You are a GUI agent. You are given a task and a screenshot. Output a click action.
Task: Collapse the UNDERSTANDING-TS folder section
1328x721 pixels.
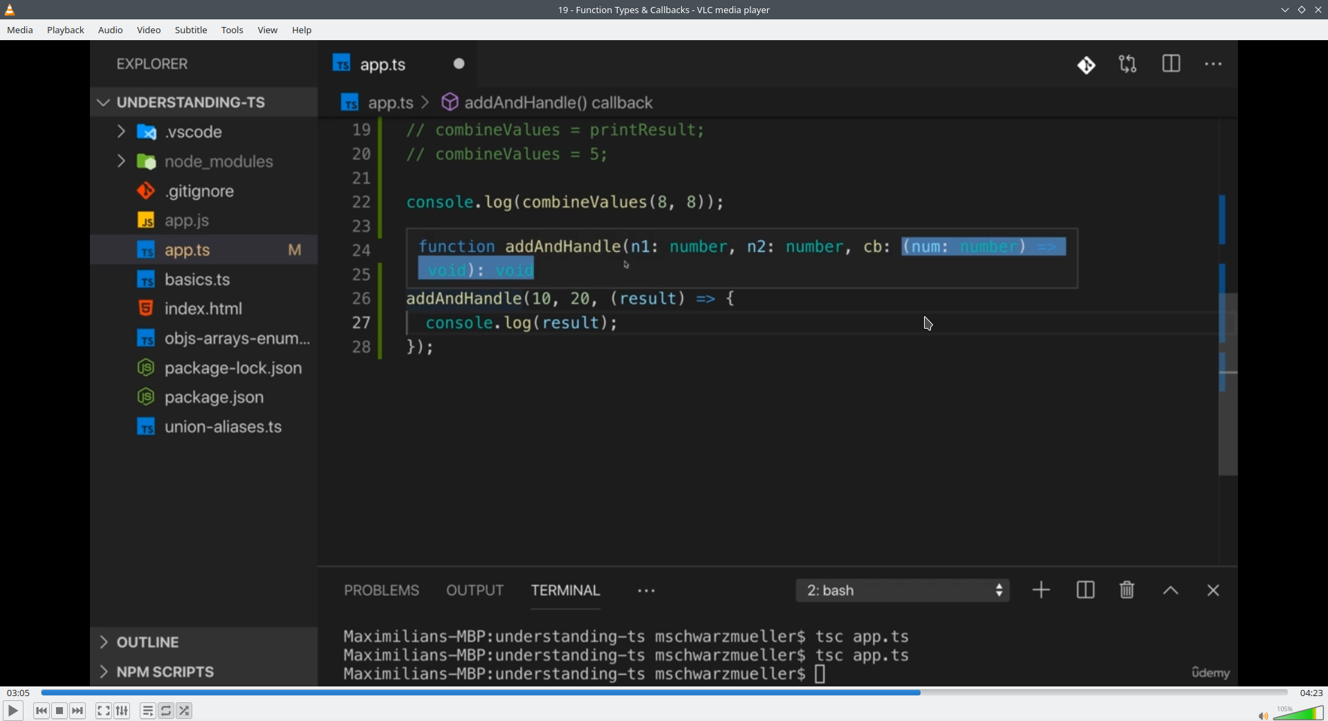[204, 102]
